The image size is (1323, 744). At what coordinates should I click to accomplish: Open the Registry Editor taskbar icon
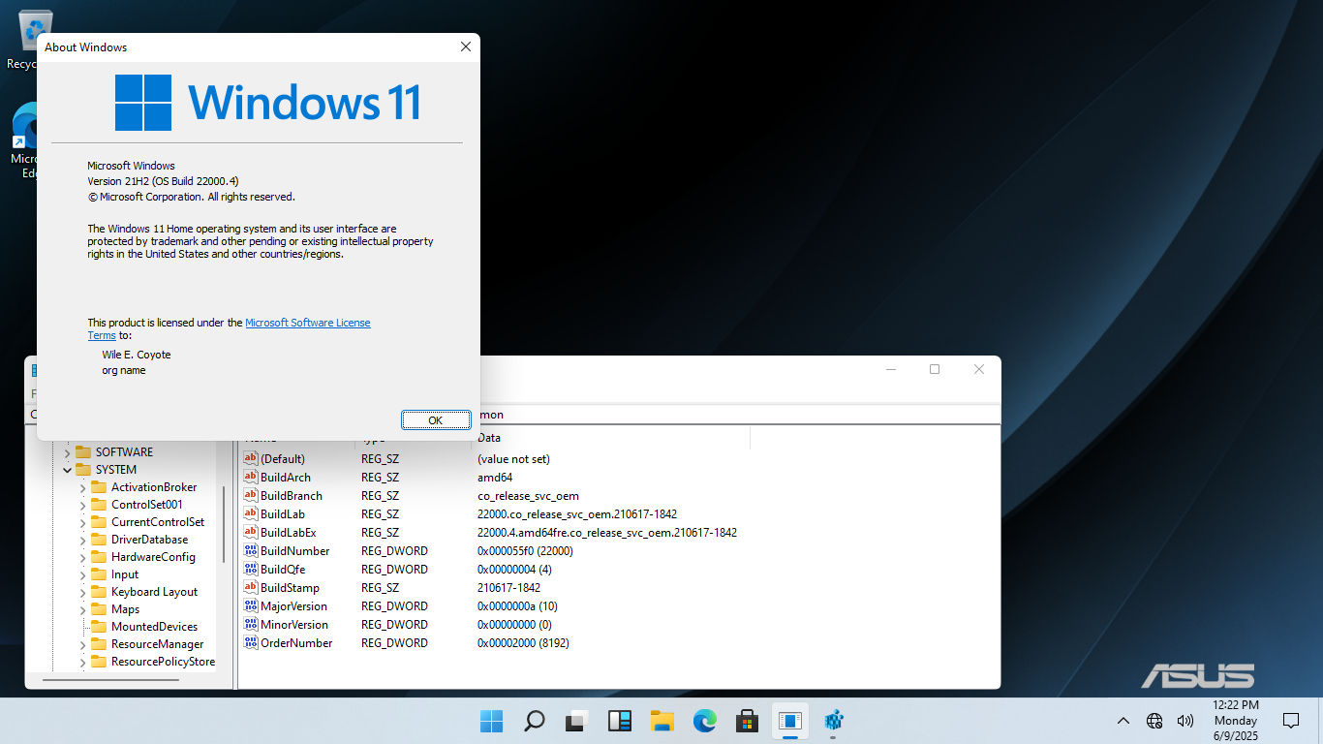833,721
